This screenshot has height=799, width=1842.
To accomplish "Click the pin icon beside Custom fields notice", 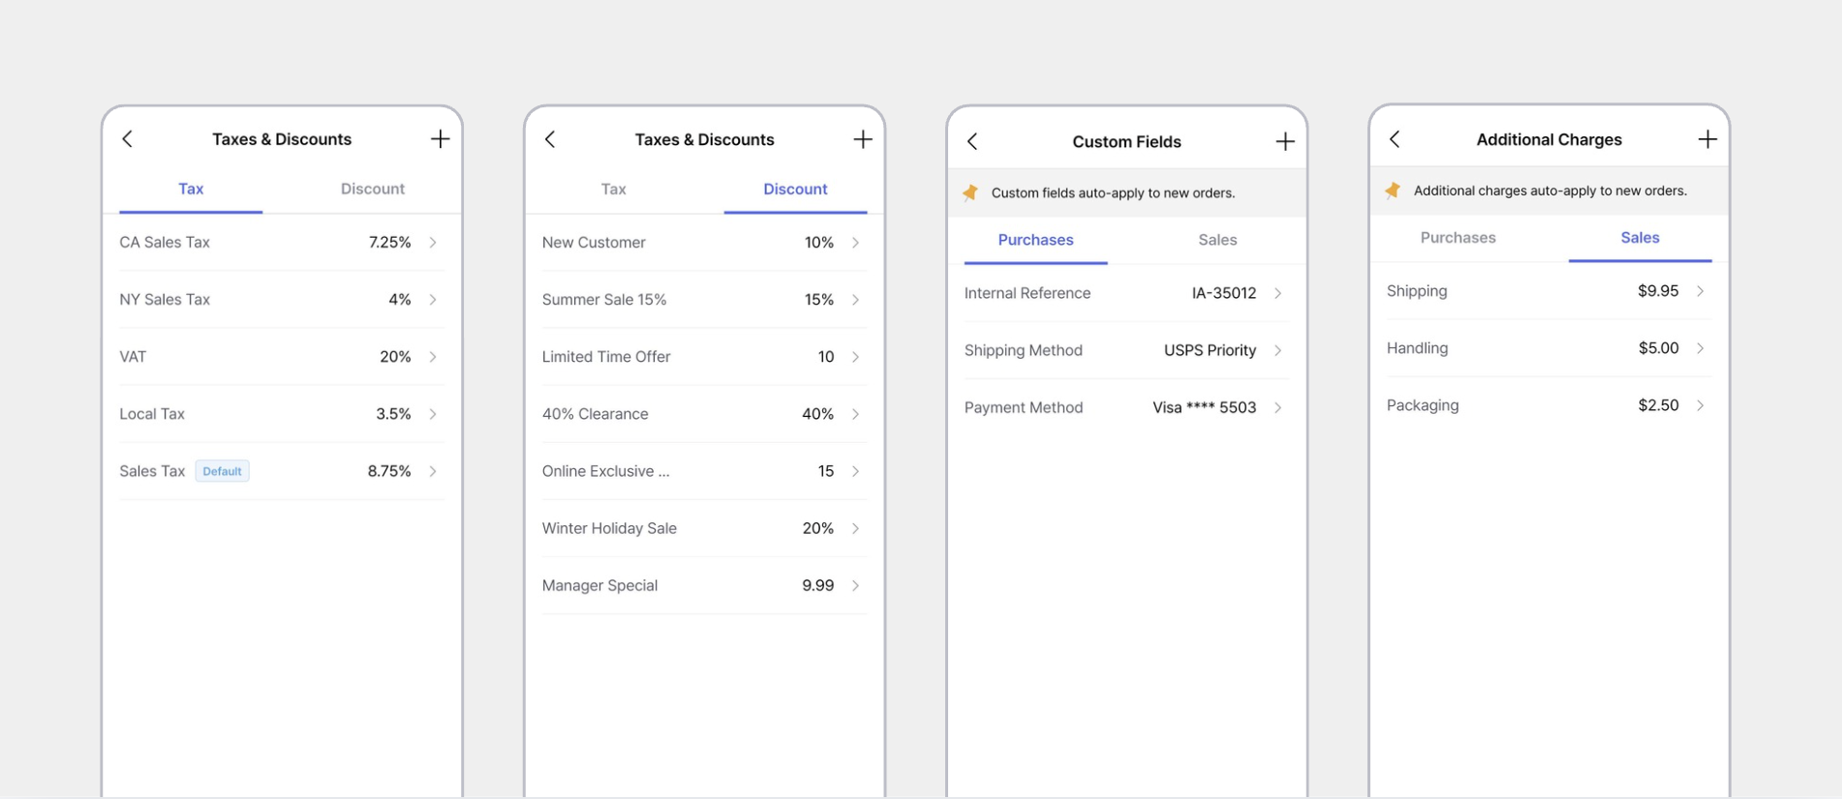I will [970, 192].
